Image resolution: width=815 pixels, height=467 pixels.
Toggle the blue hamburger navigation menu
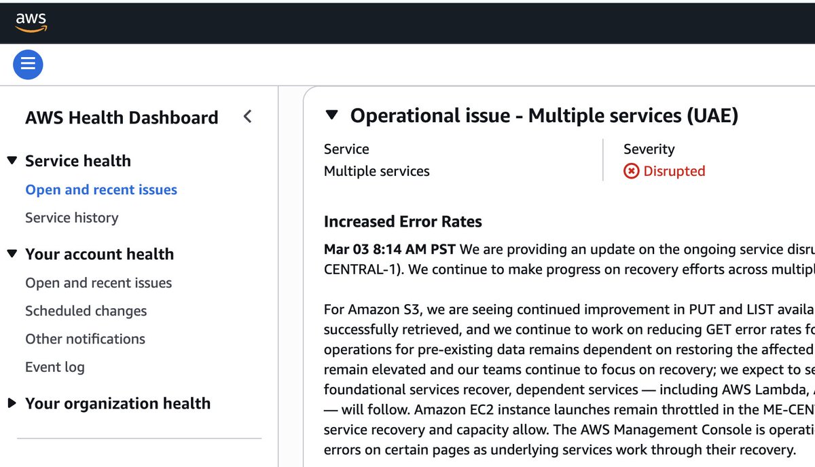coord(28,64)
